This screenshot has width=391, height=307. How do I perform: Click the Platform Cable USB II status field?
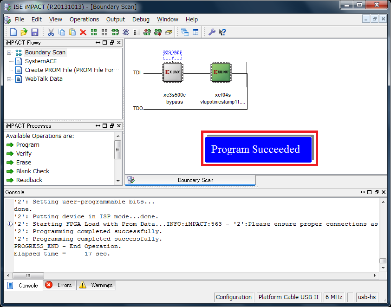click(288, 297)
